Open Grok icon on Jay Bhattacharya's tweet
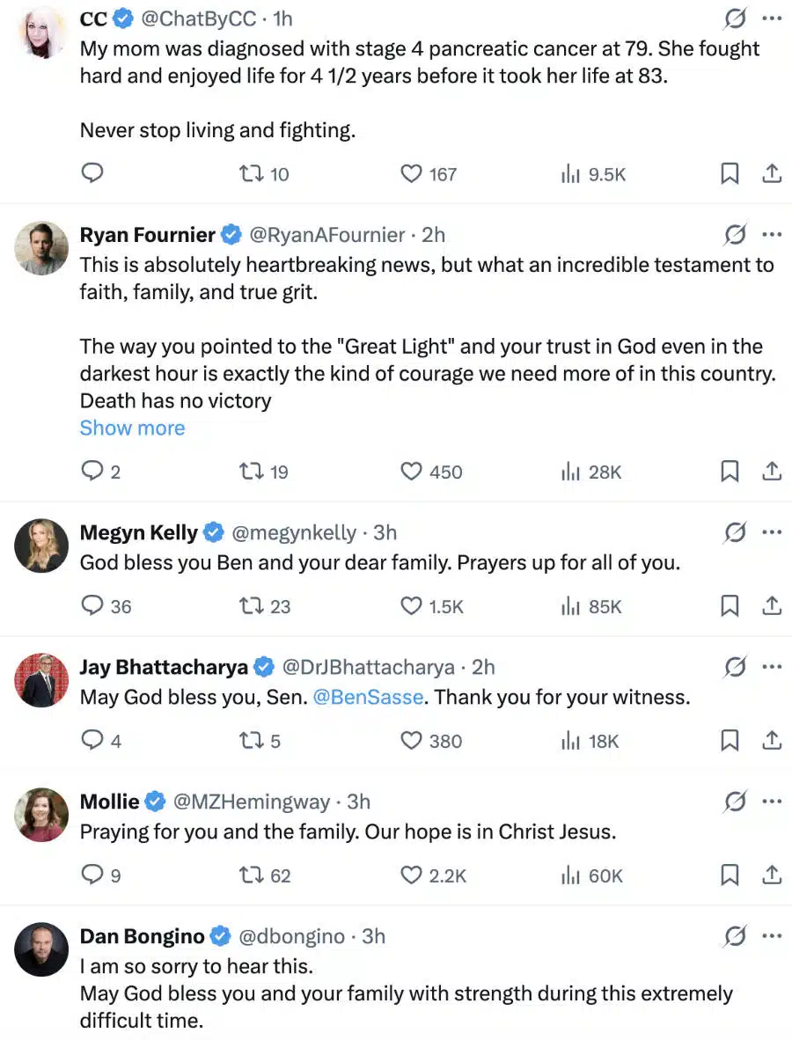792x1040 pixels. [x=735, y=667]
